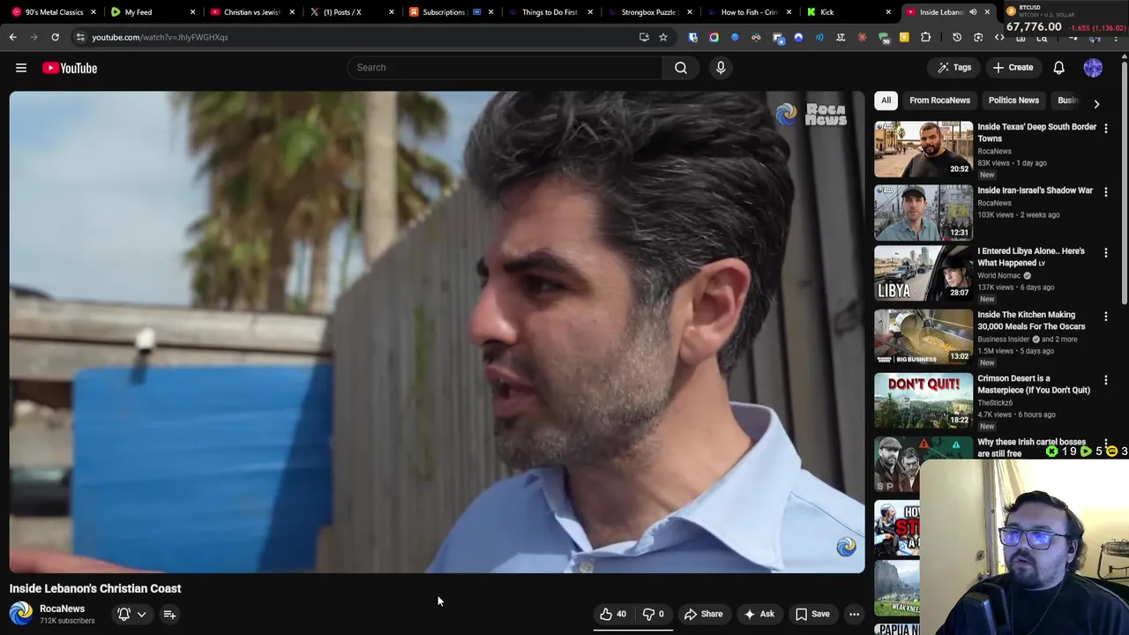This screenshot has width=1129, height=635.
Task: Open options for Inside Texas' Deep South video
Action: pyautogui.click(x=1105, y=129)
